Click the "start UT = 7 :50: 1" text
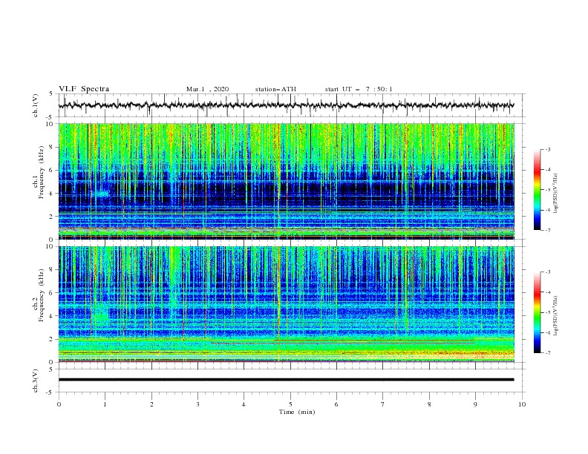Viewport: 588px width, 454px height. 359,89
